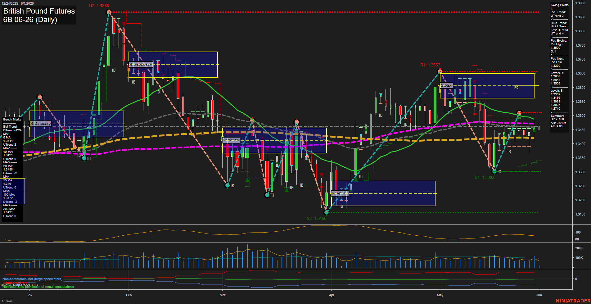
Task: Select the HiLo Trend entry
Action: pyautogui.click(x=559, y=28)
